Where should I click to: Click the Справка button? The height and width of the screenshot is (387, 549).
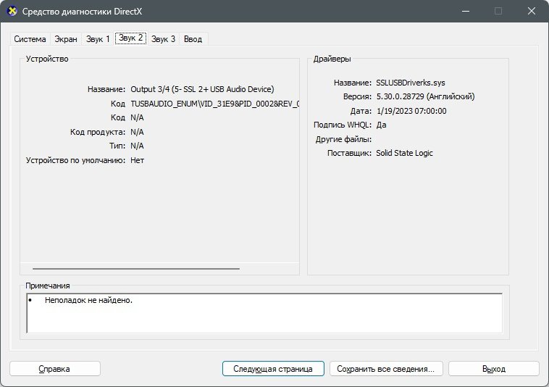[55, 369]
